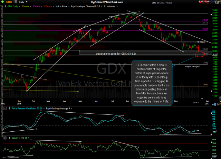Click the major support label

tap(193, 66)
